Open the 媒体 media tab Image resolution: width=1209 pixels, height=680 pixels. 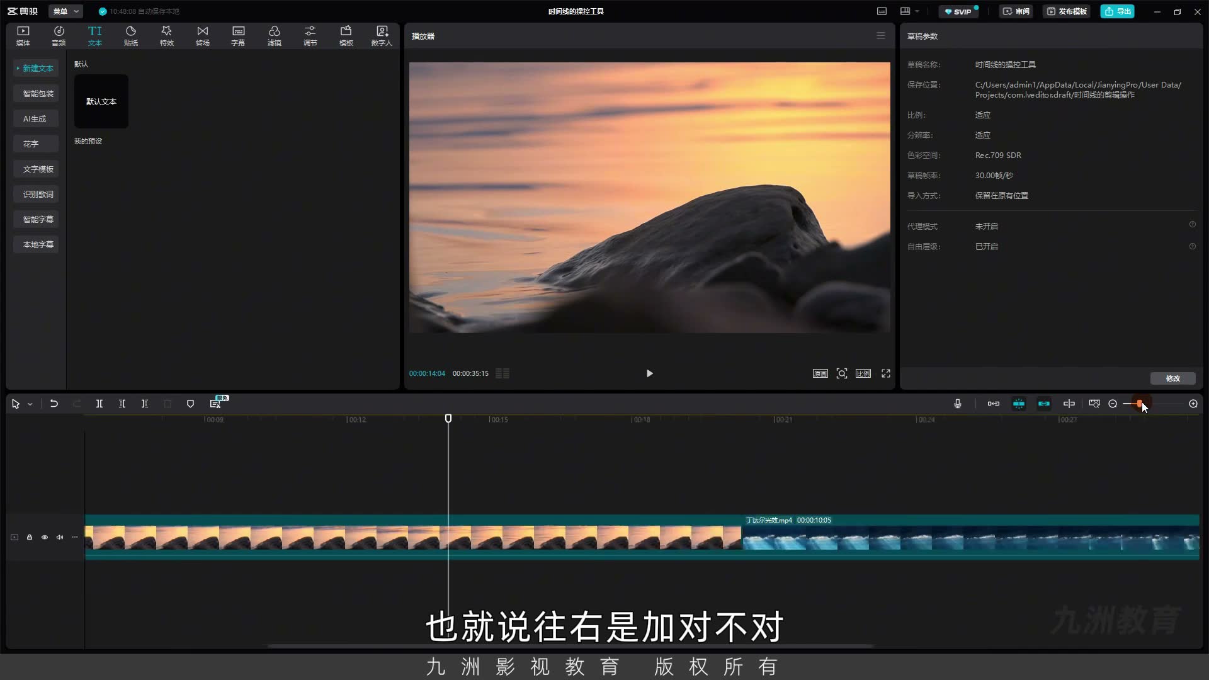(23, 36)
